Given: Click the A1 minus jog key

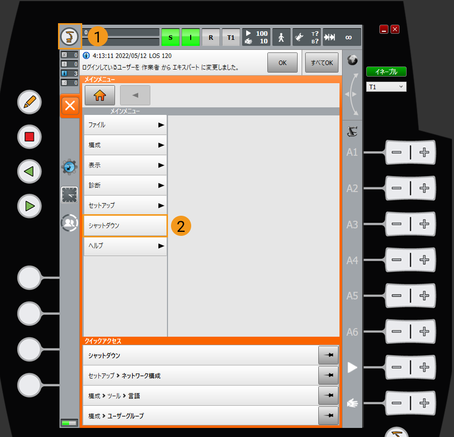Looking at the screenshot, I should (396, 152).
